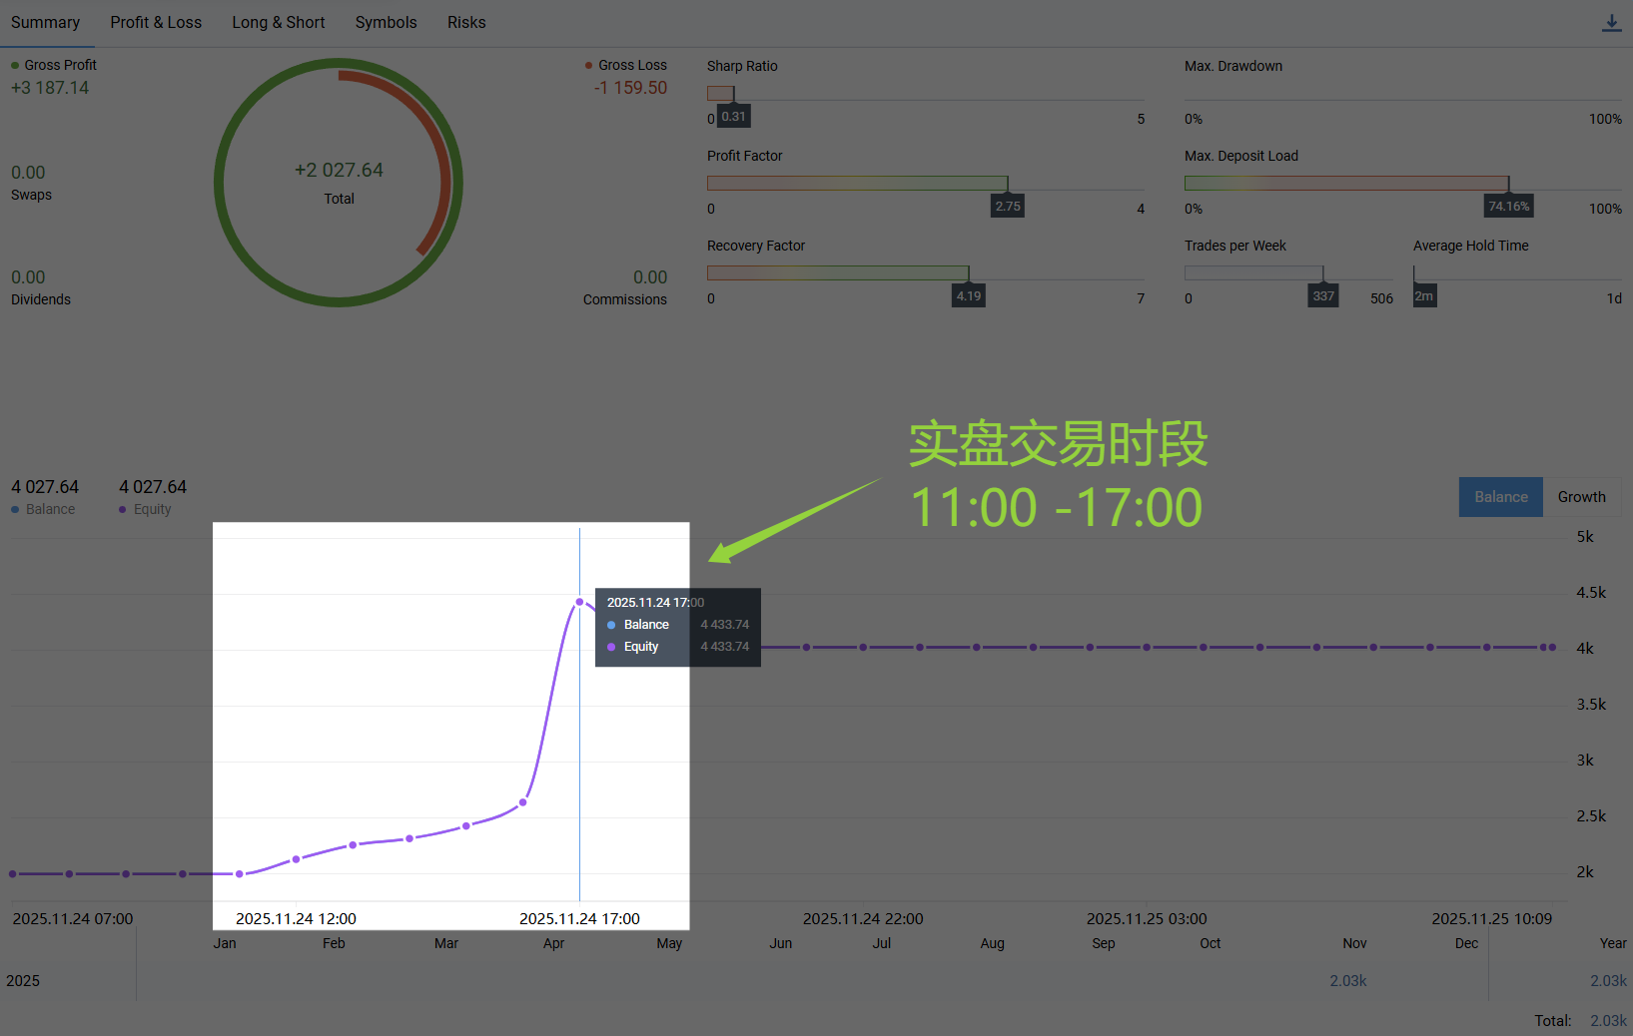Image resolution: width=1633 pixels, height=1036 pixels.
Task: Switch to the Profit & Loss tab
Action: (156, 22)
